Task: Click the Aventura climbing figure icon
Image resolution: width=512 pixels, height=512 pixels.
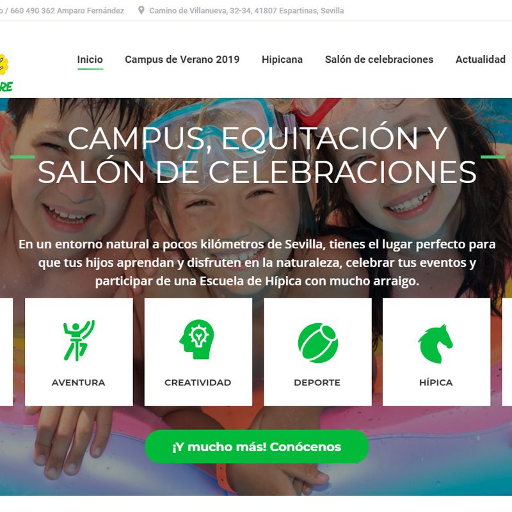Action: tap(79, 340)
